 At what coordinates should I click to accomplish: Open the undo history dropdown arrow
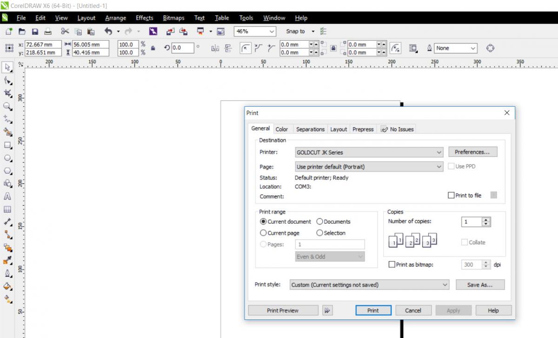tap(118, 32)
